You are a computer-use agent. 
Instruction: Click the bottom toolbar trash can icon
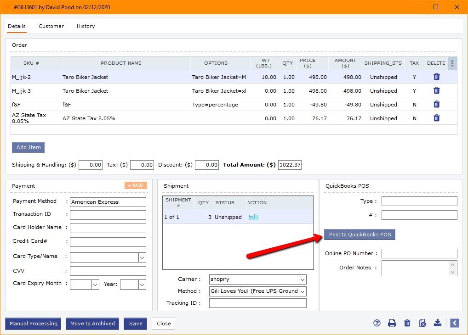coord(407,323)
